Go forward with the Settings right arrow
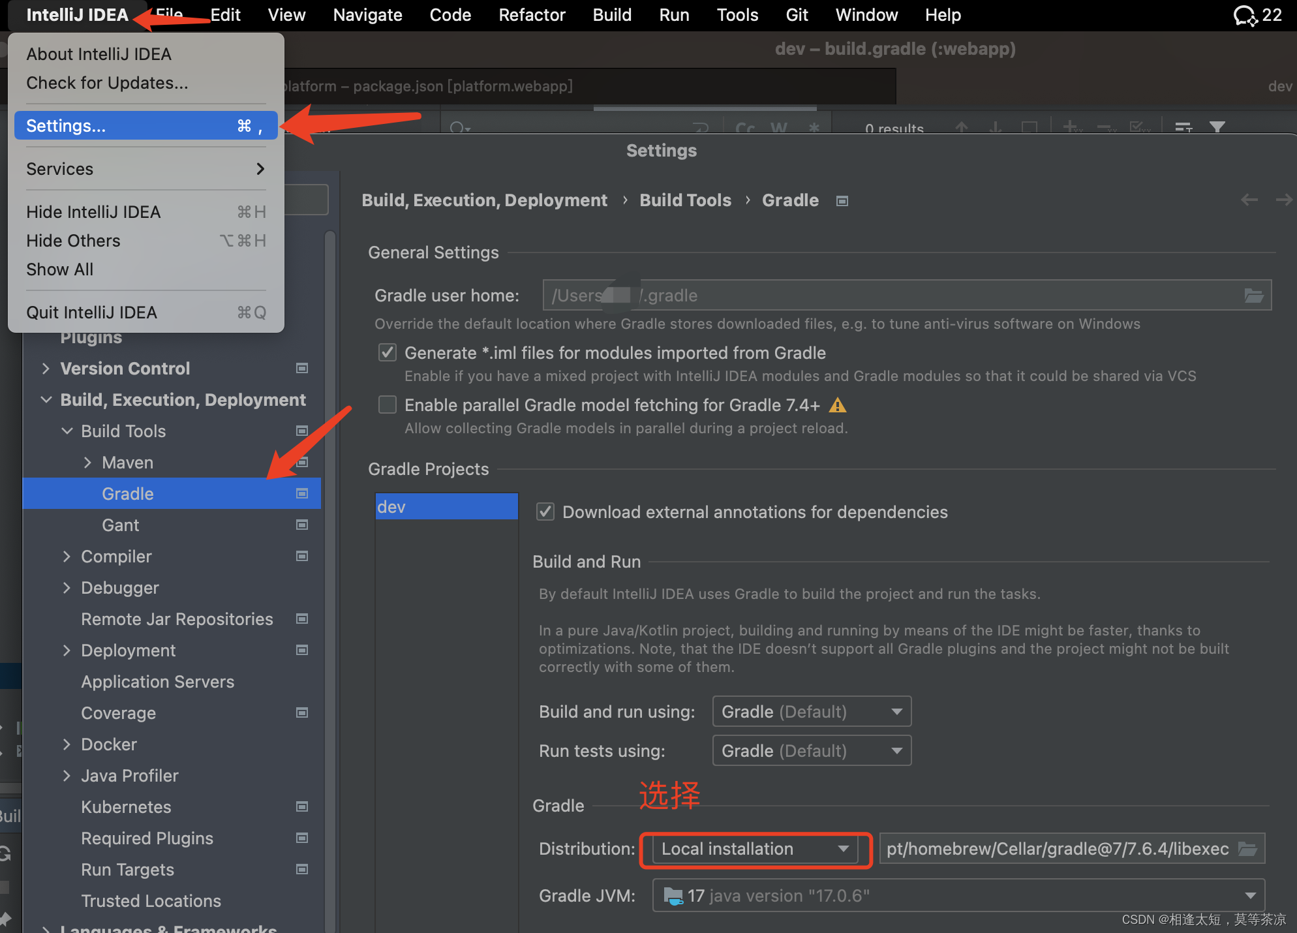The height and width of the screenshot is (933, 1297). click(x=1284, y=200)
